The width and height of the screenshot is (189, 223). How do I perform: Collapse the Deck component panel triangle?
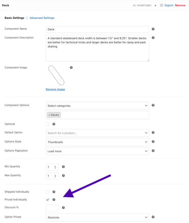click(x=155, y=5)
